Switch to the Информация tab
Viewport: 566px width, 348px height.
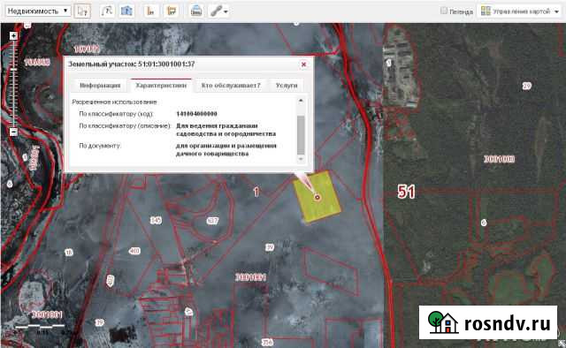[100, 86]
